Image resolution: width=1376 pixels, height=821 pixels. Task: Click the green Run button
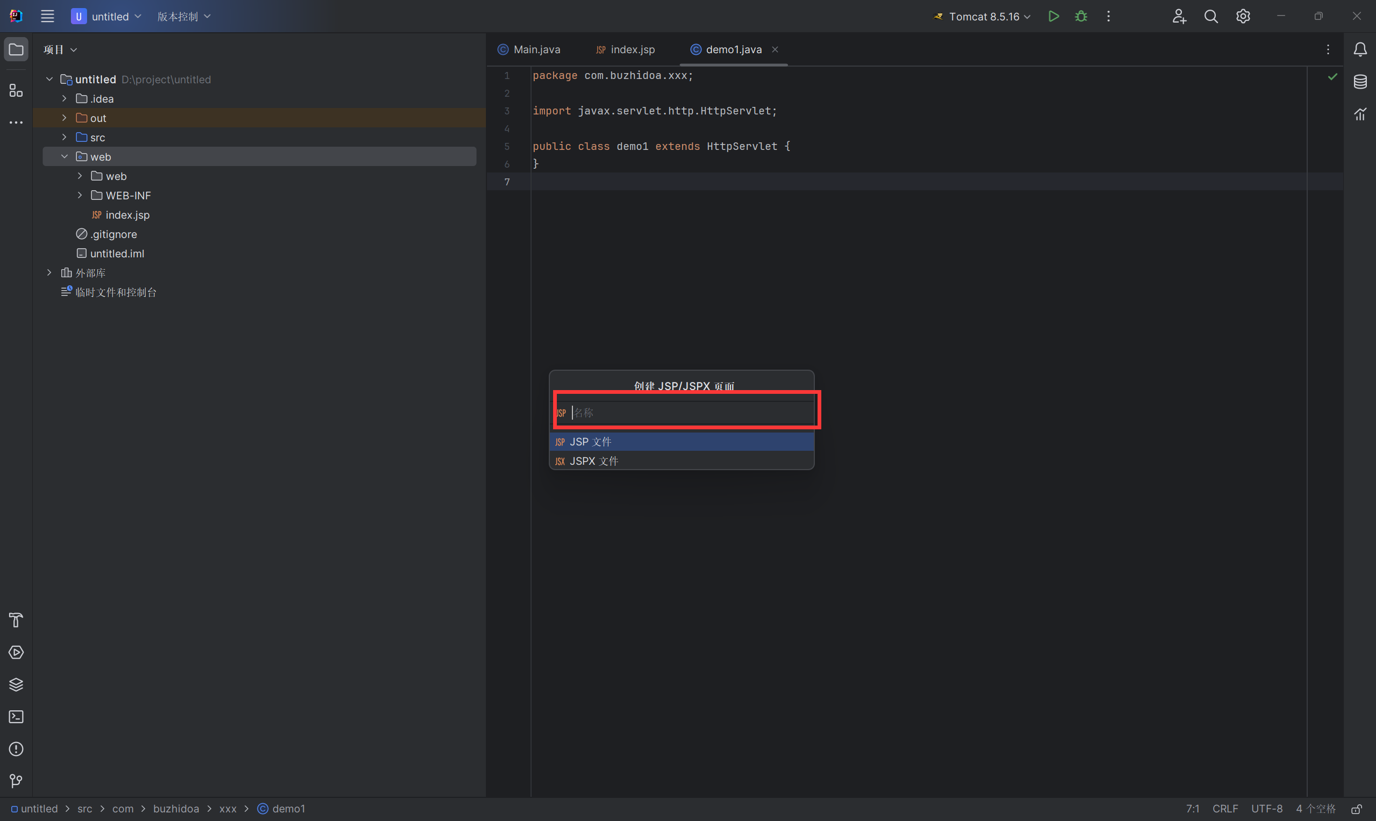click(1053, 17)
